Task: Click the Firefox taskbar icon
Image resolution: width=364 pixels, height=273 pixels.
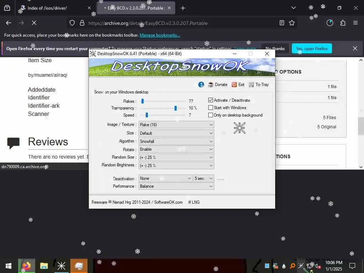Action: (x=27, y=266)
